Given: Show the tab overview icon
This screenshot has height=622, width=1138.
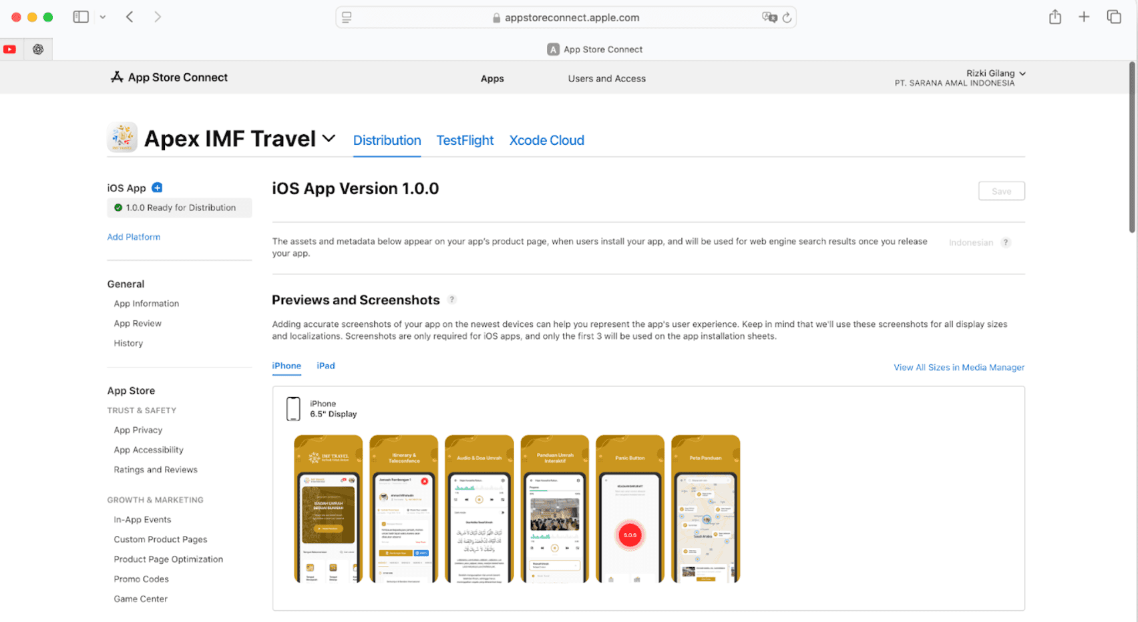Looking at the screenshot, I should point(1114,17).
